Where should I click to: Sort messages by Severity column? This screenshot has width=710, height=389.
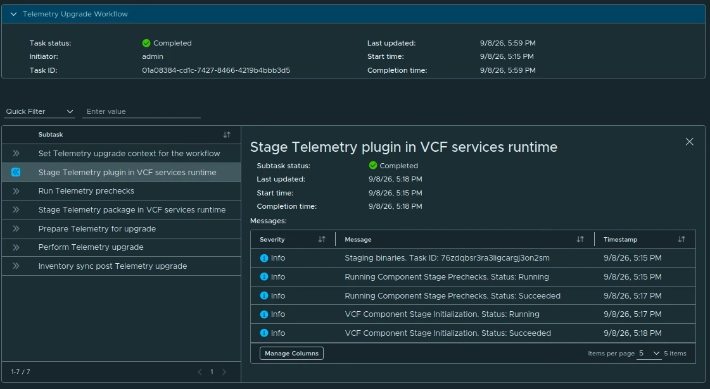click(x=322, y=239)
